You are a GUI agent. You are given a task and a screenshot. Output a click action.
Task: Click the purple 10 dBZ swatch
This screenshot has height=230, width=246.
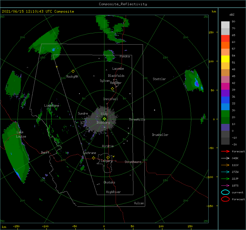225,127
